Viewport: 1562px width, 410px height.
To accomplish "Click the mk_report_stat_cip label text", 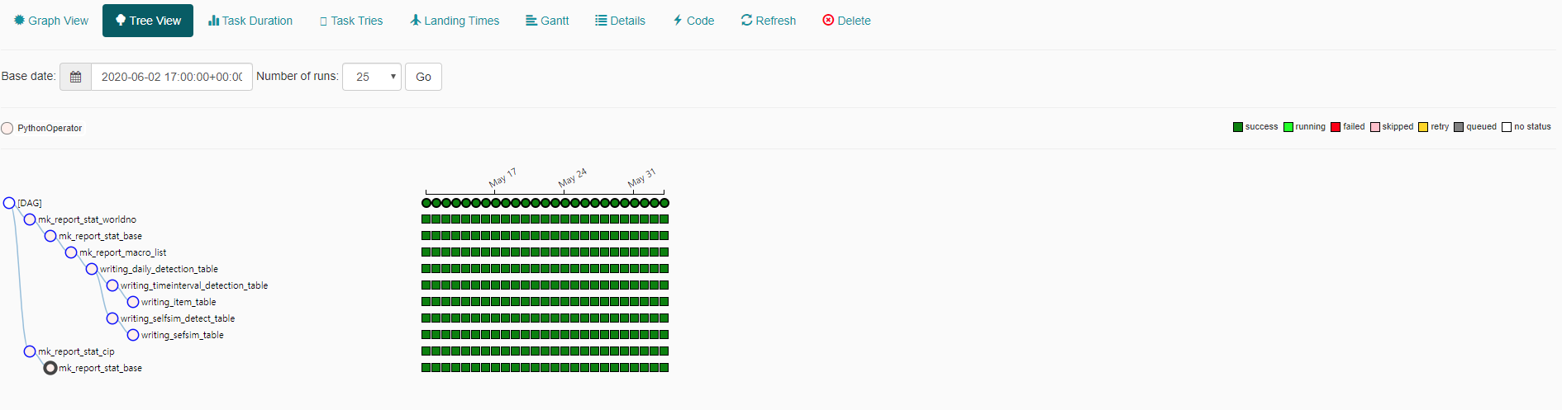I will pos(76,351).
